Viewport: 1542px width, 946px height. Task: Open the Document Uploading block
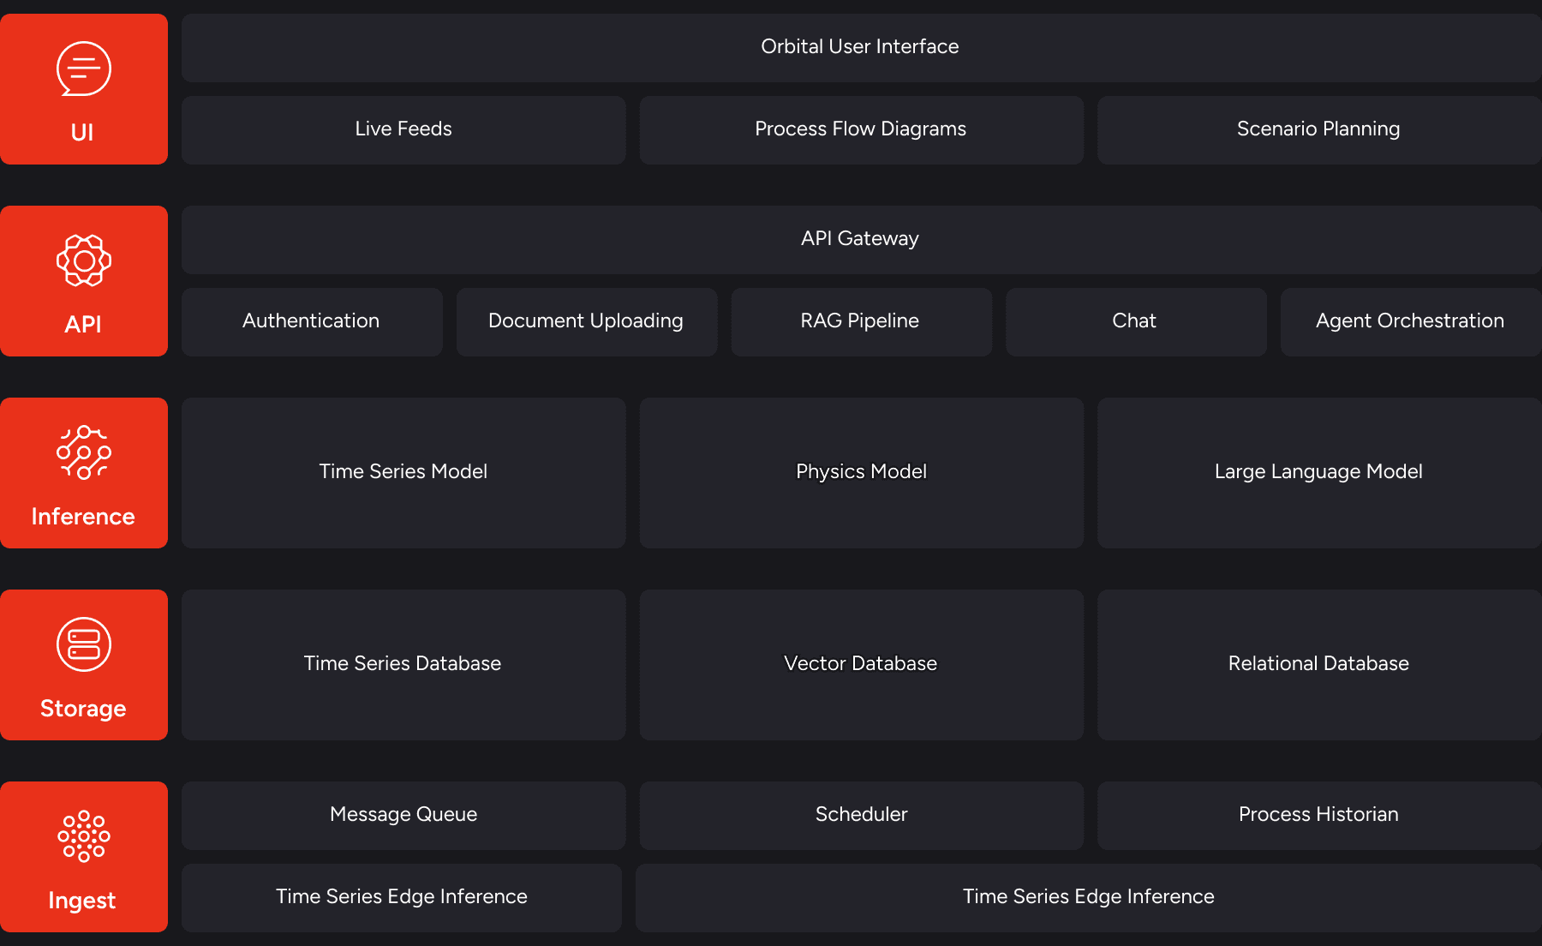click(587, 322)
